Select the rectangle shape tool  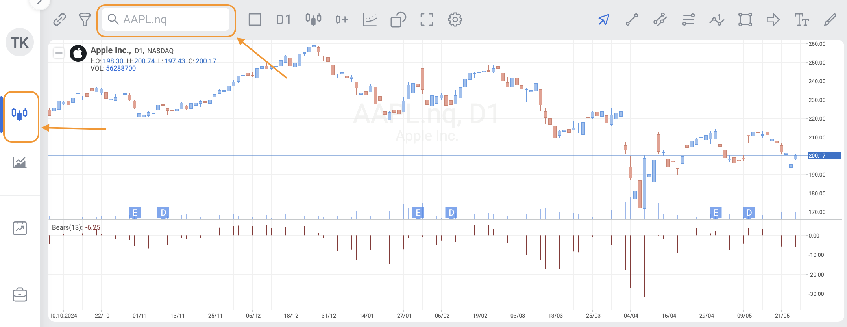point(745,19)
